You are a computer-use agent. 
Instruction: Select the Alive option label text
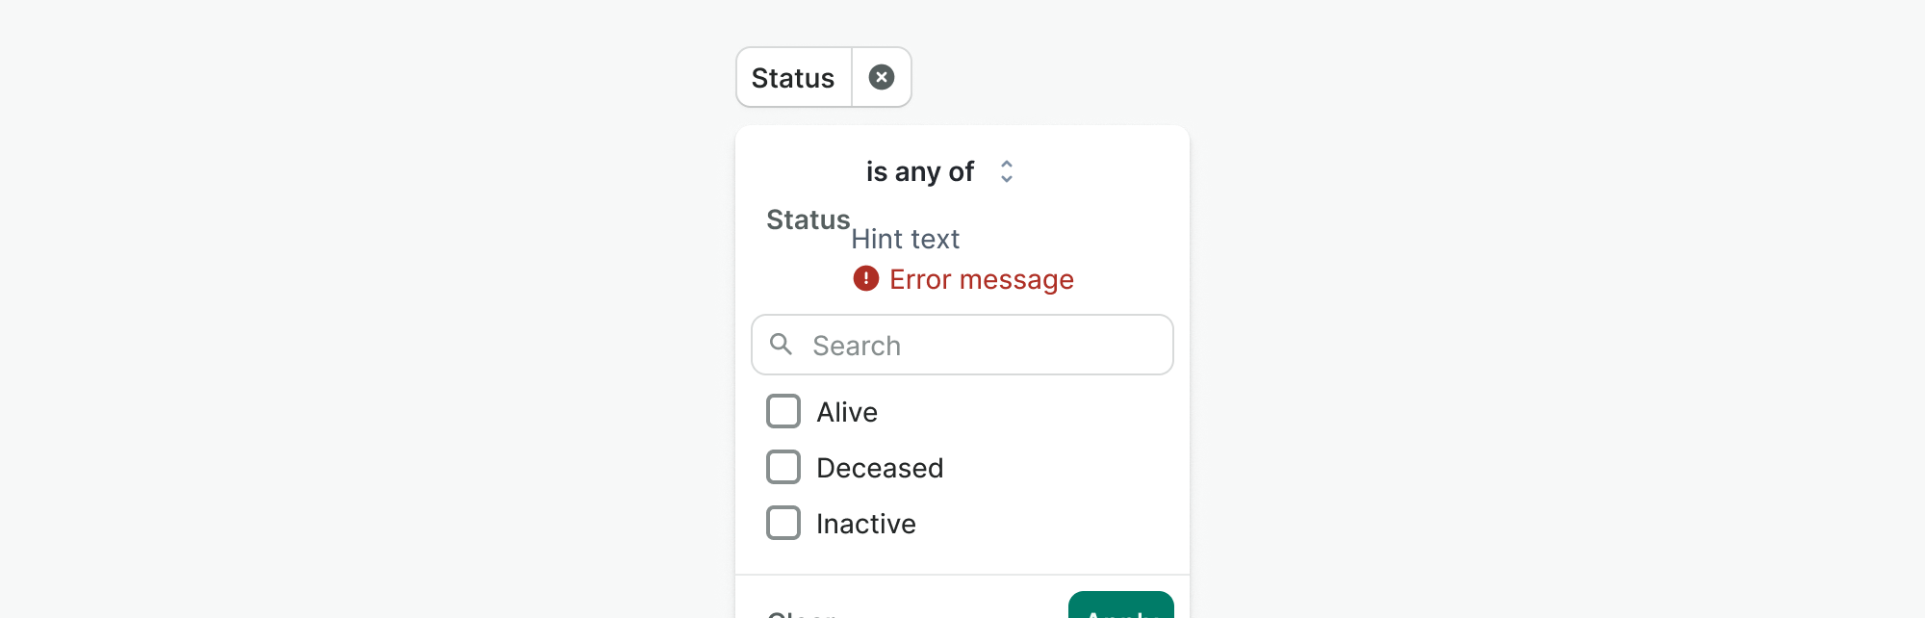847,412
